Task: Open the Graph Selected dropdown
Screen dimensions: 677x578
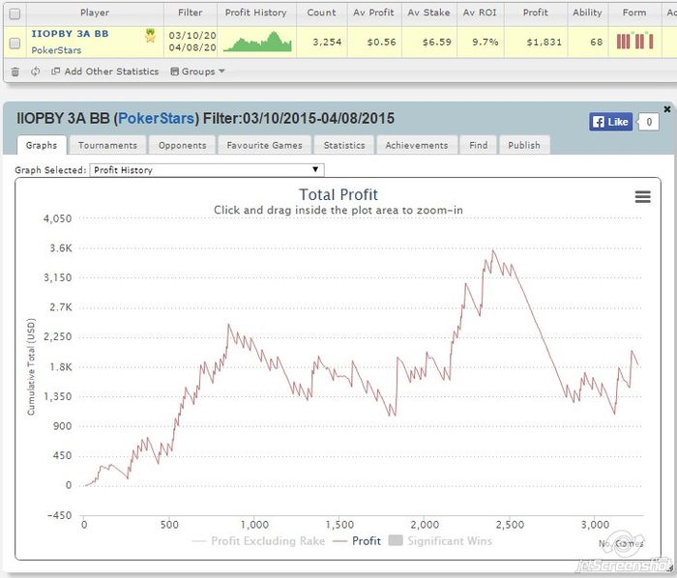Action: tap(207, 170)
